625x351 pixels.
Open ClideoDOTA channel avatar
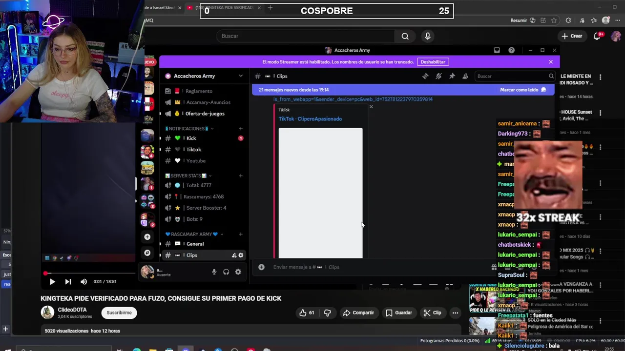[x=47, y=312]
